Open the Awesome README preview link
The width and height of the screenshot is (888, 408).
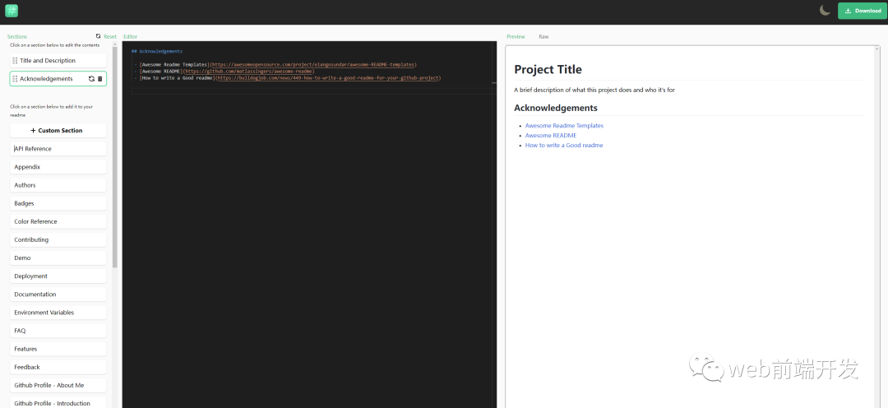click(x=550, y=136)
